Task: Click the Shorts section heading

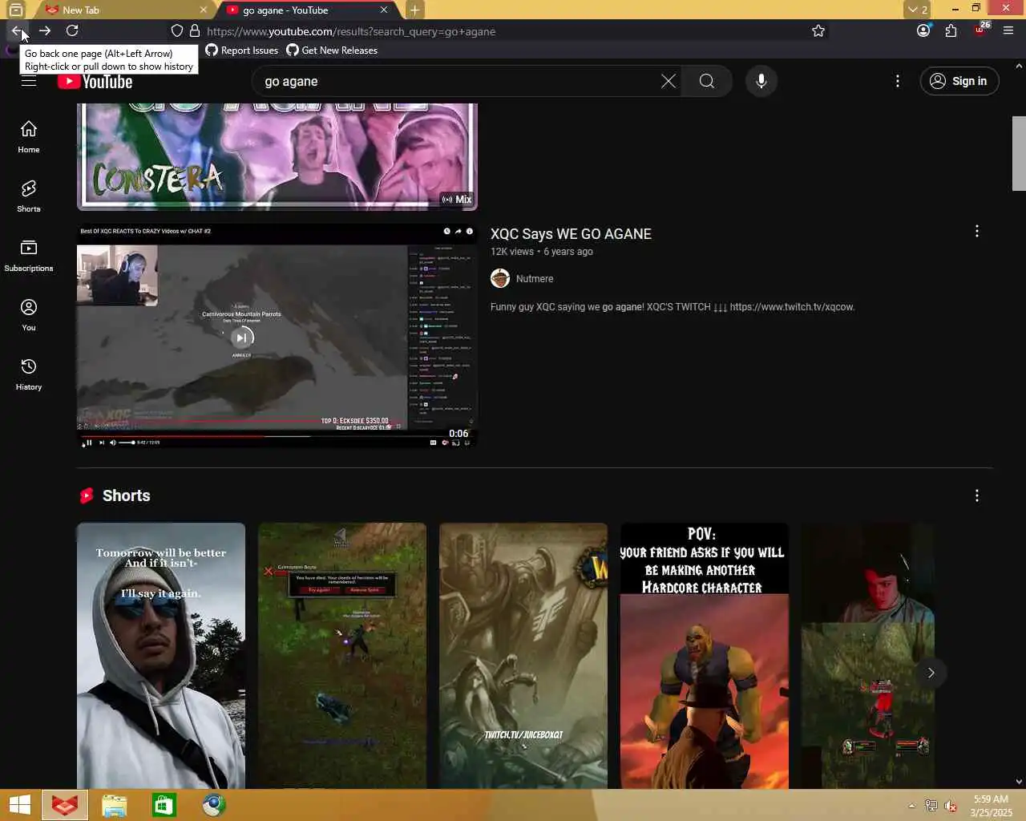Action: point(126,495)
